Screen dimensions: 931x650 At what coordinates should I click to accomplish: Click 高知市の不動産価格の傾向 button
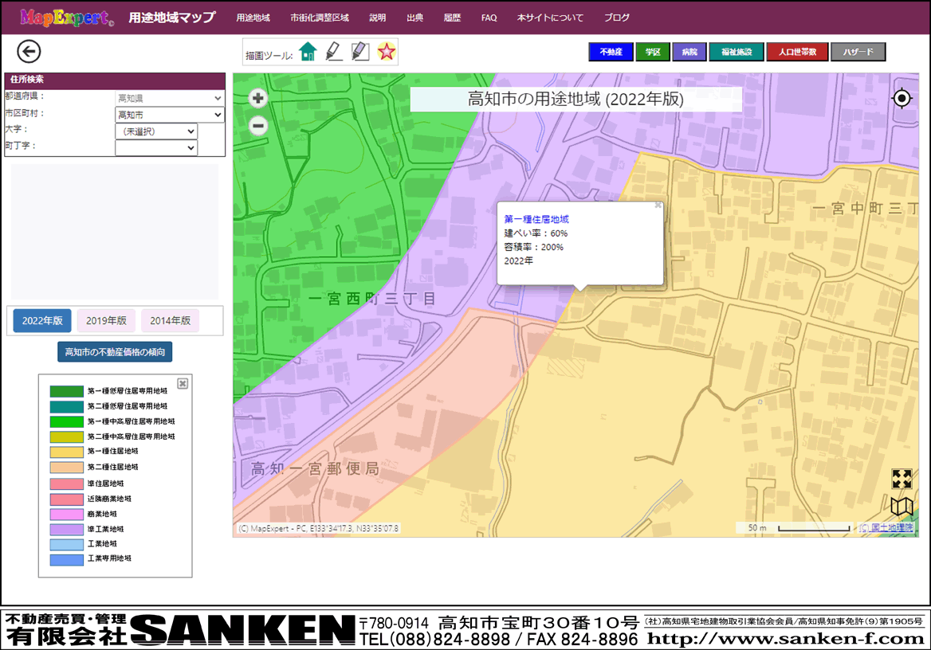[115, 352]
